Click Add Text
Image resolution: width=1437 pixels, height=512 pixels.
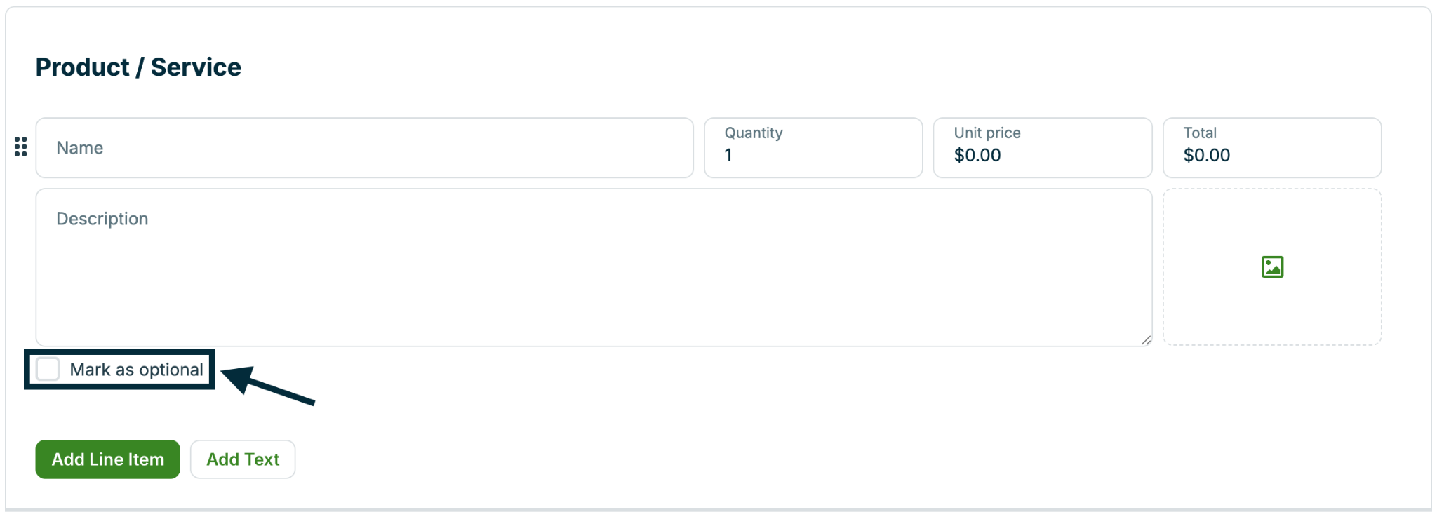(242, 459)
